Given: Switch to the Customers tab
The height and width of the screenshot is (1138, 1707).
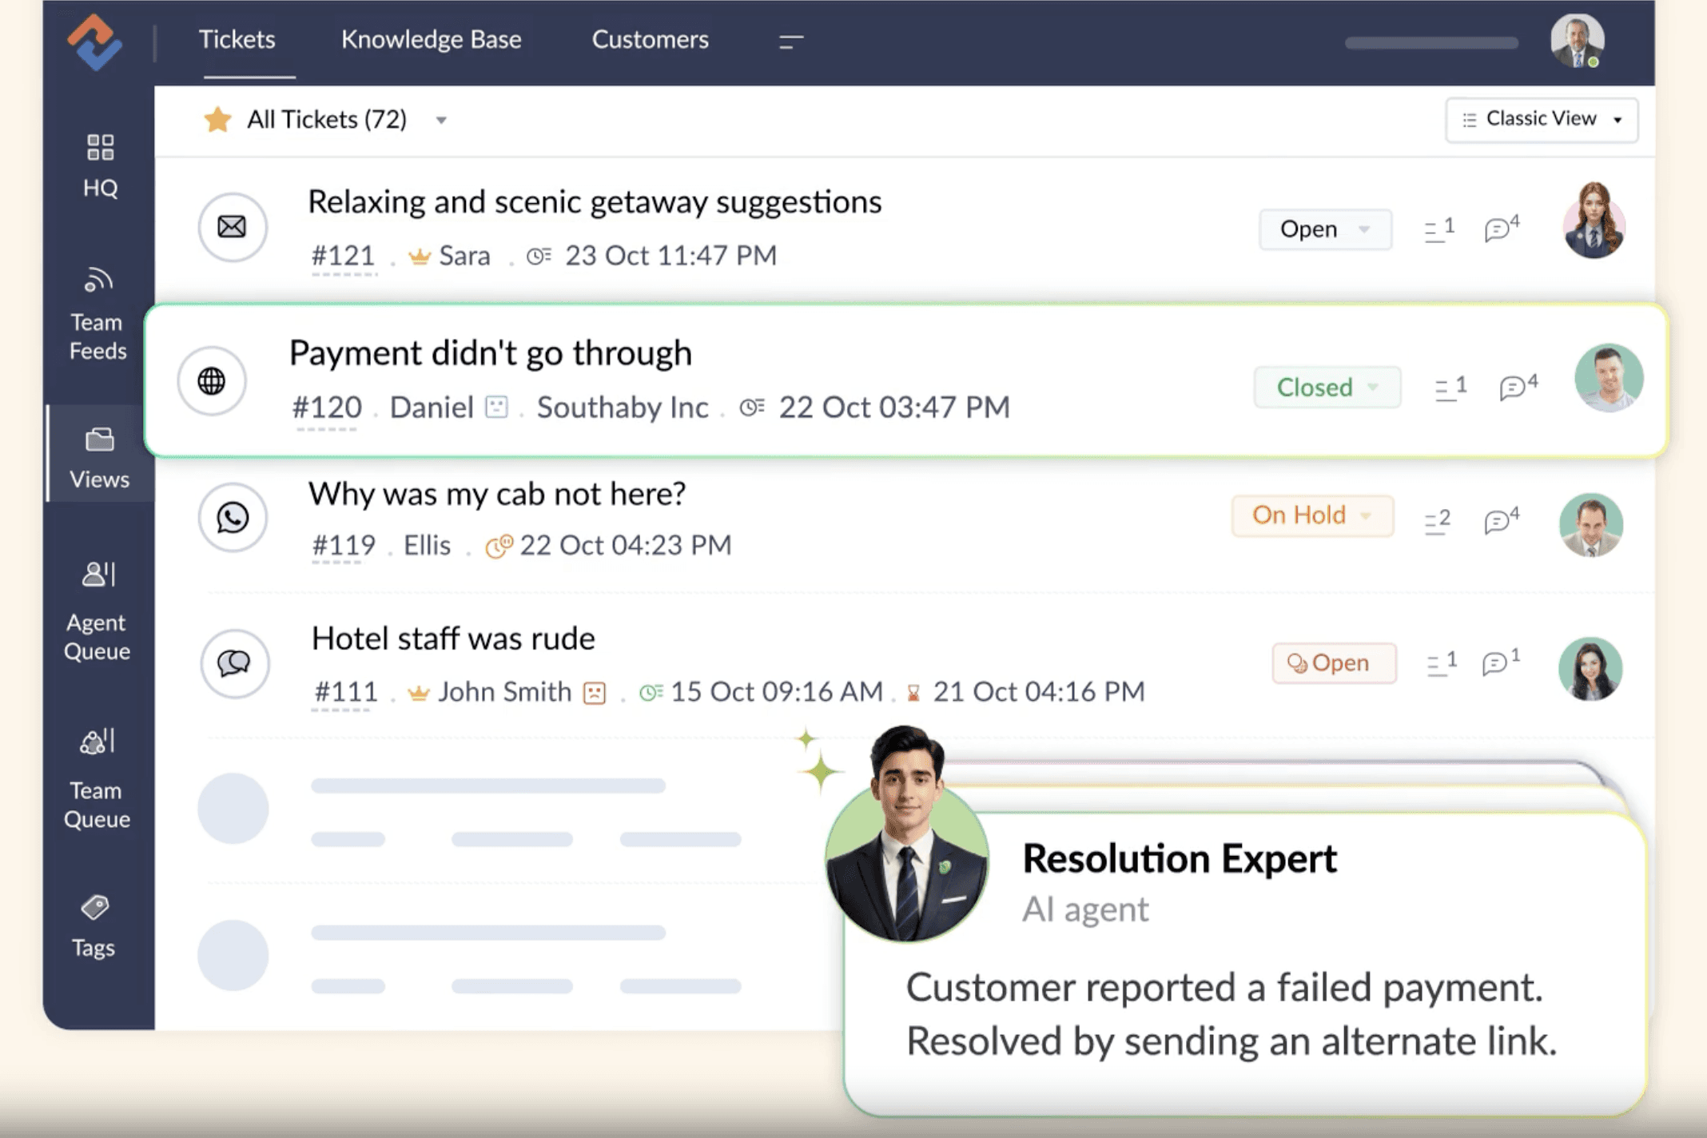Looking at the screenshot, I should click(650, 40).
